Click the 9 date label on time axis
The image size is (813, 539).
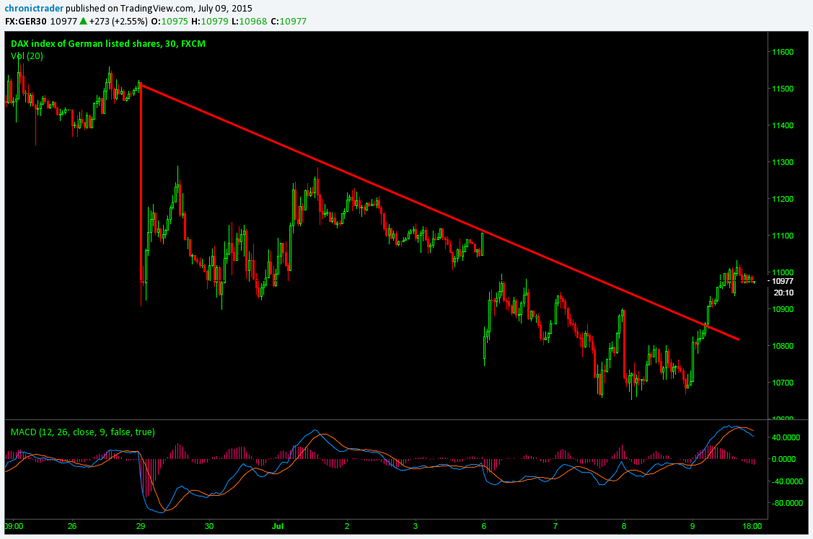693,526
